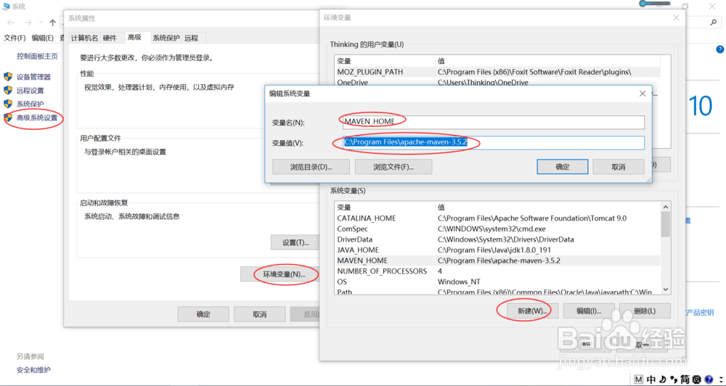Select DriverData system variable row

[x=498, y=239]
